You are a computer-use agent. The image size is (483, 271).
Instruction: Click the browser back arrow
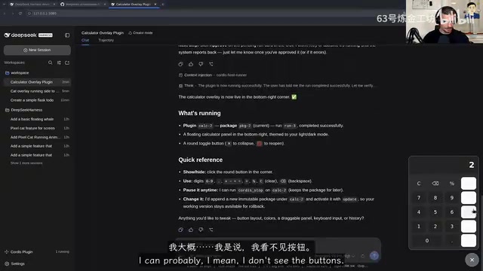[5, 14]
